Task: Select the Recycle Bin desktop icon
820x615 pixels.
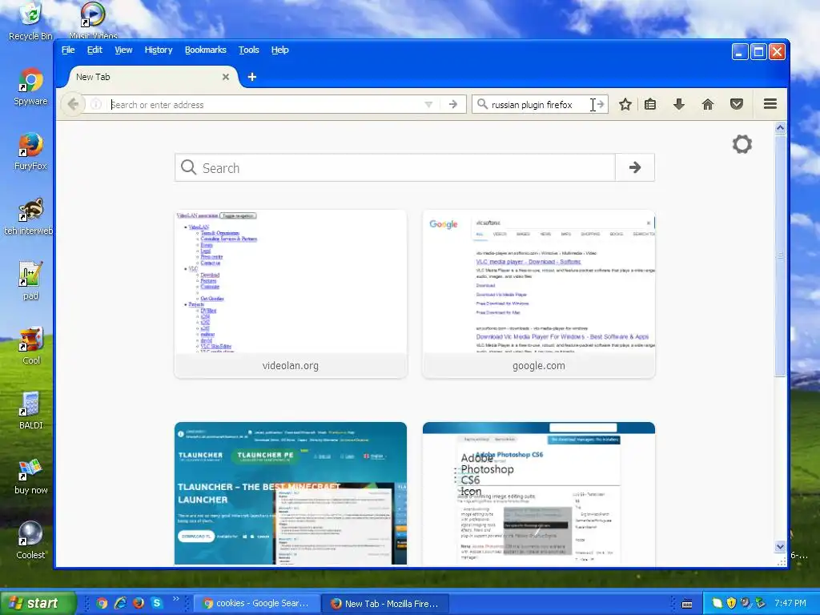Action: tap(30, 22)
